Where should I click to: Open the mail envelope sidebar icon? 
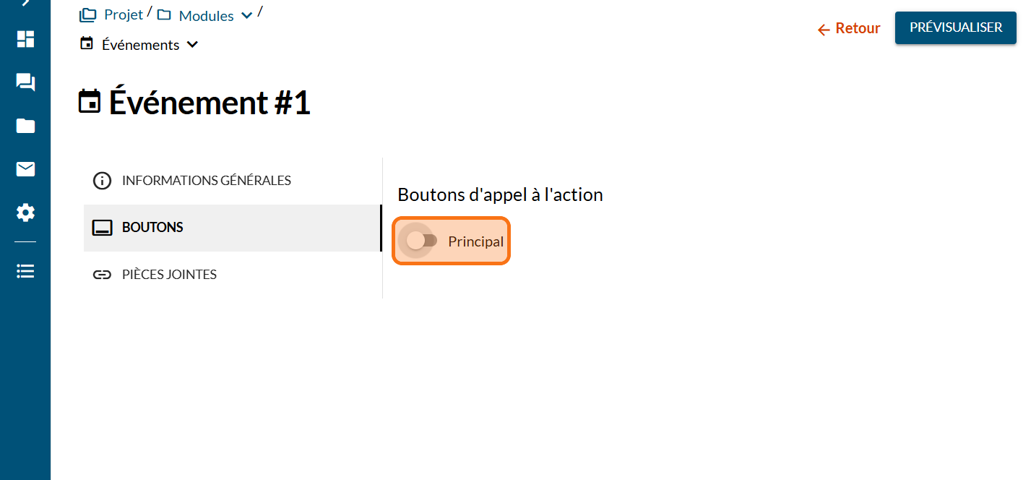point(25,169)
